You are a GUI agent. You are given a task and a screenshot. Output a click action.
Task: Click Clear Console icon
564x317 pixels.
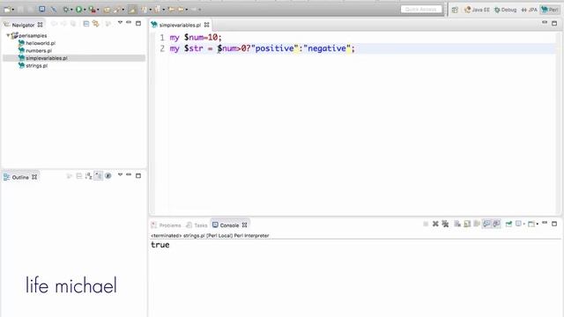(x=457, y=224)
